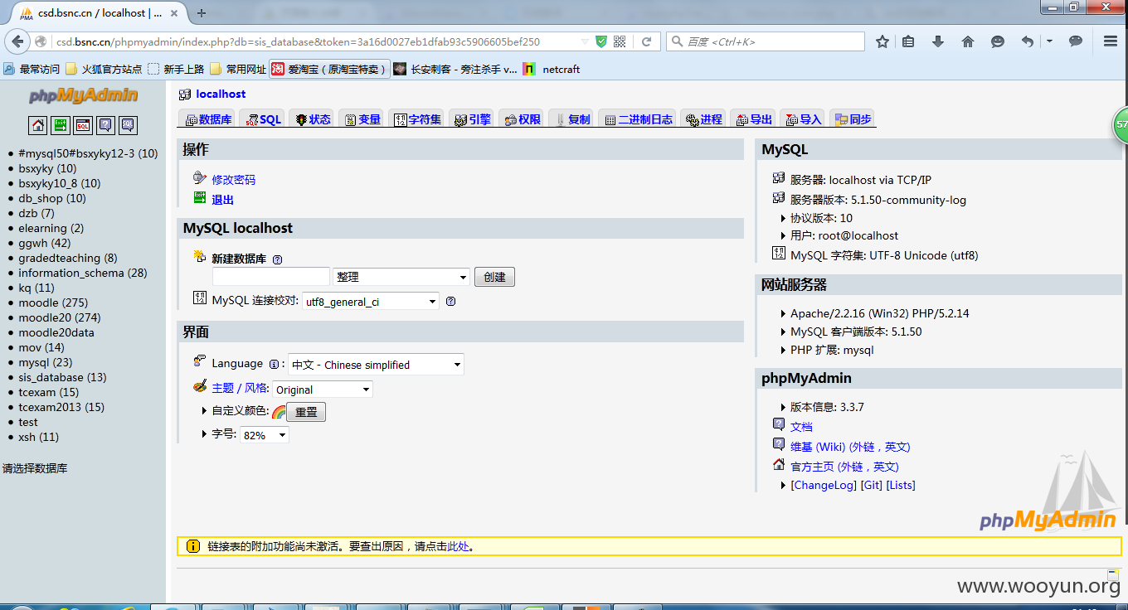This screenshot has width=1128, height=610.
Task: Click the 退出 logout link
Action: (222, 200)
